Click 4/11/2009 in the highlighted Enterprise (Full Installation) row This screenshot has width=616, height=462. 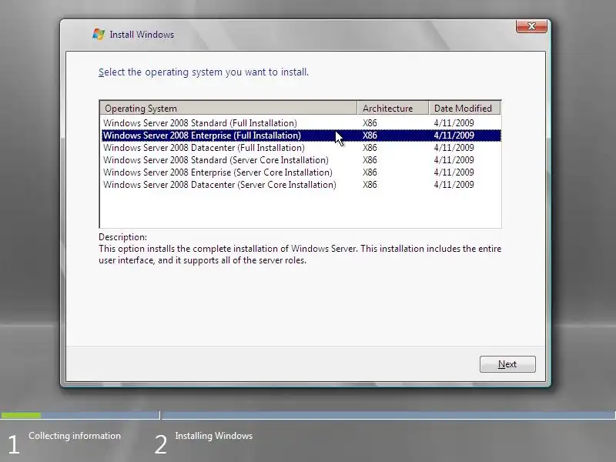point(454,136)
